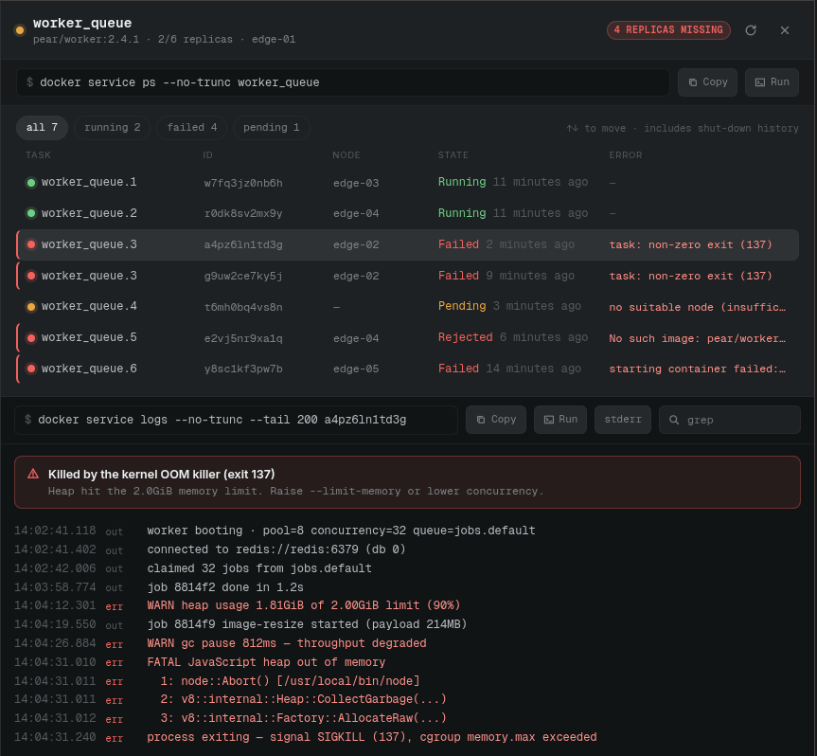Click the grep magnifier search icon
The image size is (817, 756).
tap(674, 420)
